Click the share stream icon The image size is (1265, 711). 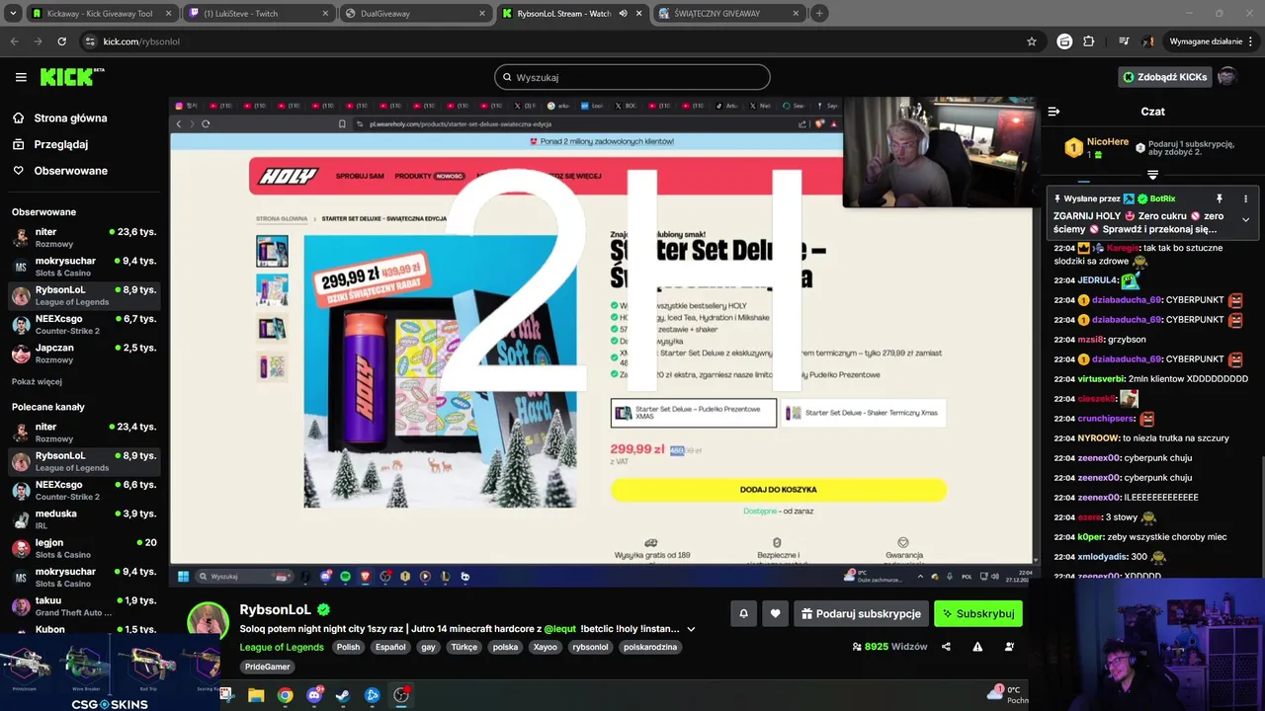(x=946, y=647)
